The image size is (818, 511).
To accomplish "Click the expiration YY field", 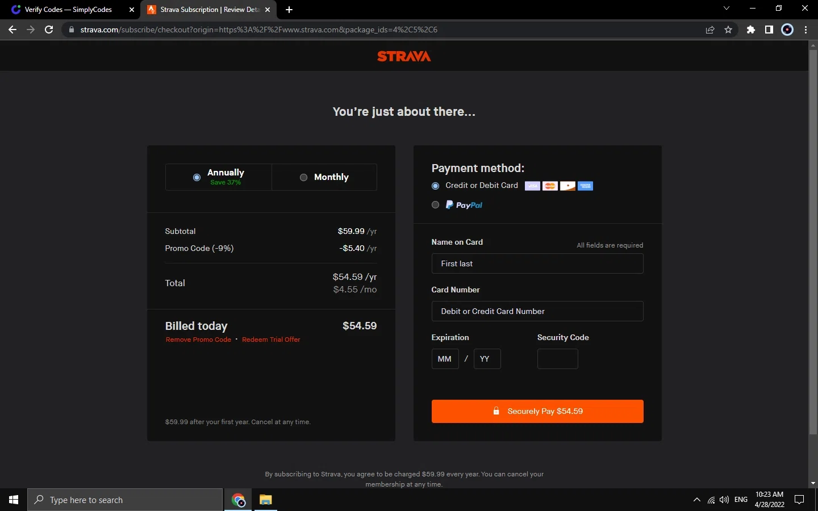I will [487, 359].
